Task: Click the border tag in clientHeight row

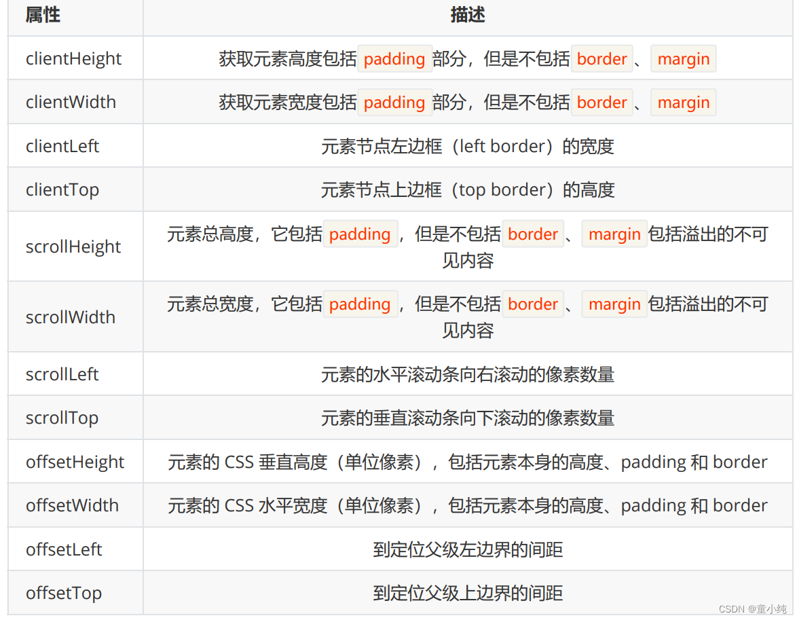Action: pyautogui.click(x=601, y=59)
